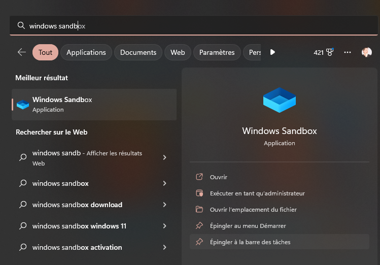The height and width of the screenshot is (265, 380).
Task: Switch to the Applications filter tab
Action: pyautogui.click(x=86, y=52)
